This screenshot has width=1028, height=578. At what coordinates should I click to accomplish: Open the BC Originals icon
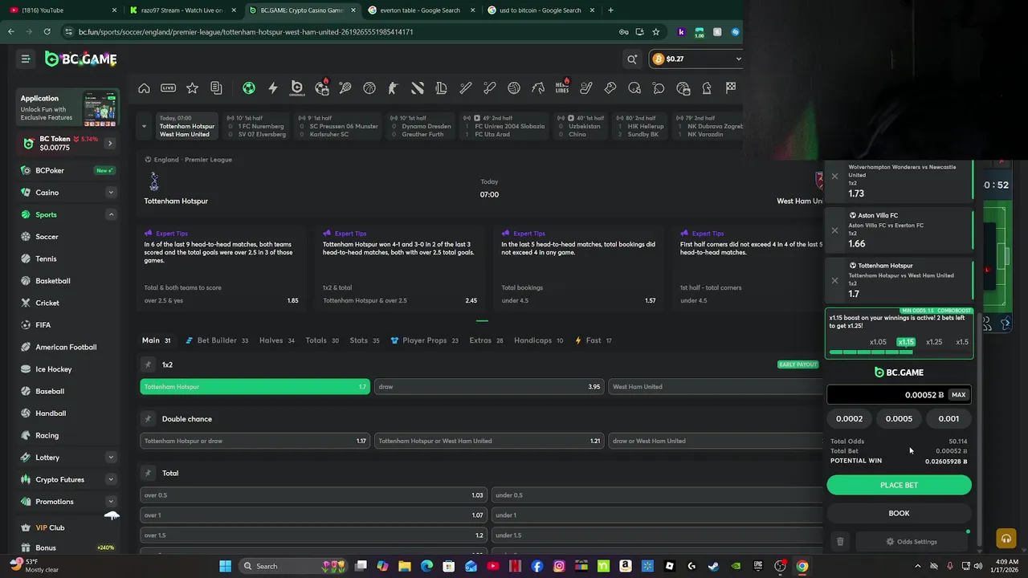click(297, 88)
